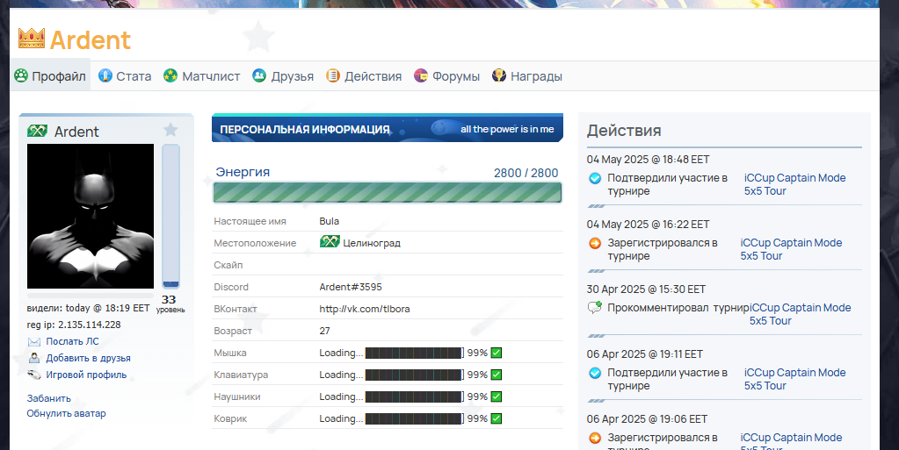Click the flag icon next to Ardent username

point(37,131)
